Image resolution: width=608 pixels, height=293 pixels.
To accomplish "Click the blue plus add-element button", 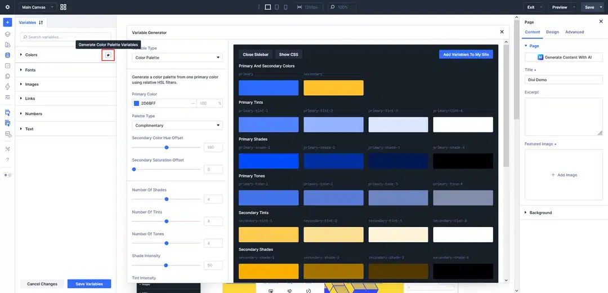I will [7, 22].
